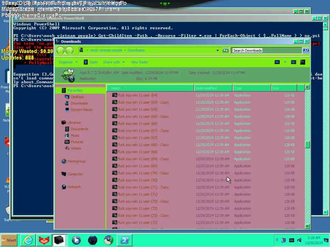This screenshot has height=247, width=330.
Task: Sort by Date modified column header
Action: [213, 88]
